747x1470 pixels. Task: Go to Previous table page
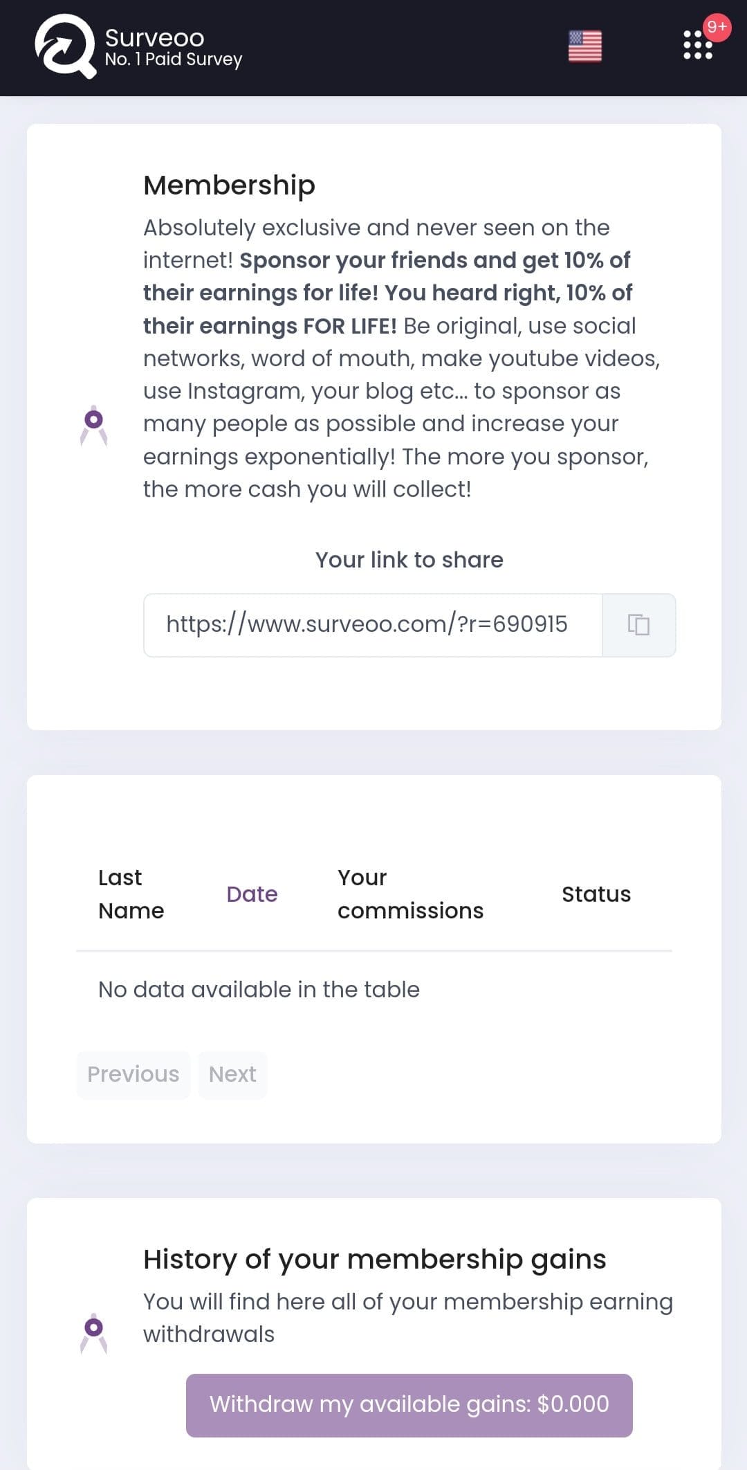[133, 1074]
